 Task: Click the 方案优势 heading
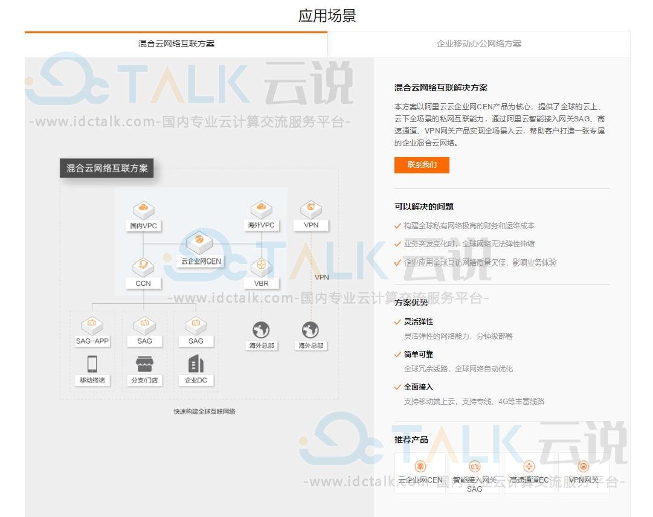tap(411, 303)
